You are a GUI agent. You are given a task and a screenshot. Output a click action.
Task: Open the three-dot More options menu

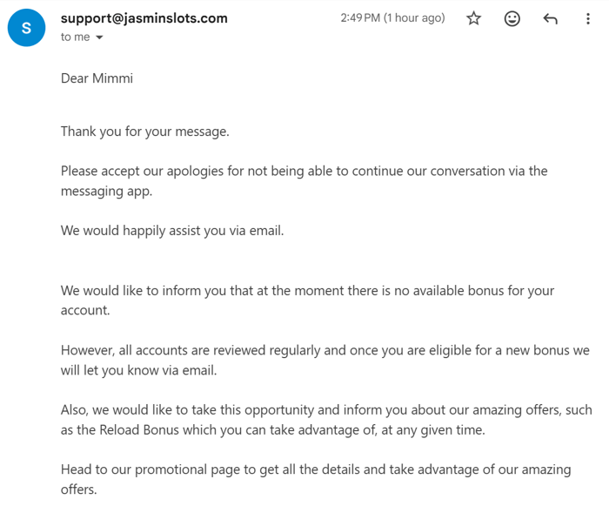click(x=587, y=18)
